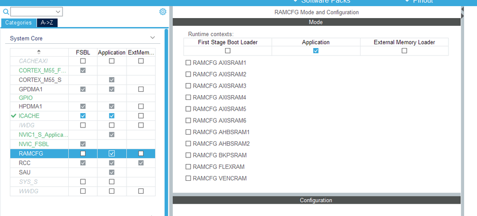Collapse the System Core category

point(152,38)
